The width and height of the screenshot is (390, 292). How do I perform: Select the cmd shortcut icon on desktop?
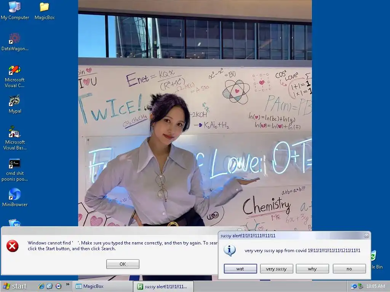(14, 163)
